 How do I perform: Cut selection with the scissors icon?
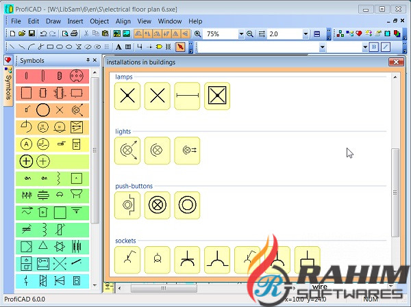(86, 34)
